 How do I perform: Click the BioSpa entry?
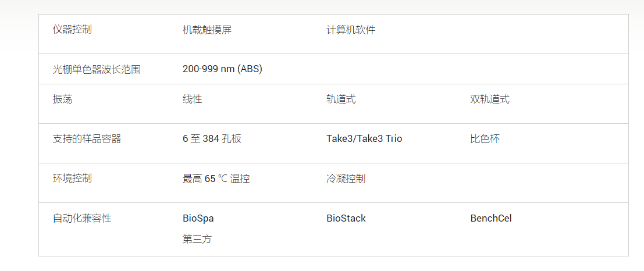pyautogui.click(x=198, y=219)
